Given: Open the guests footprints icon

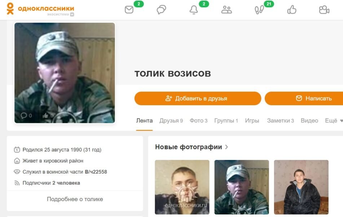Looking at the screenshot, I should pyautogui.click(x=259, y=10).
